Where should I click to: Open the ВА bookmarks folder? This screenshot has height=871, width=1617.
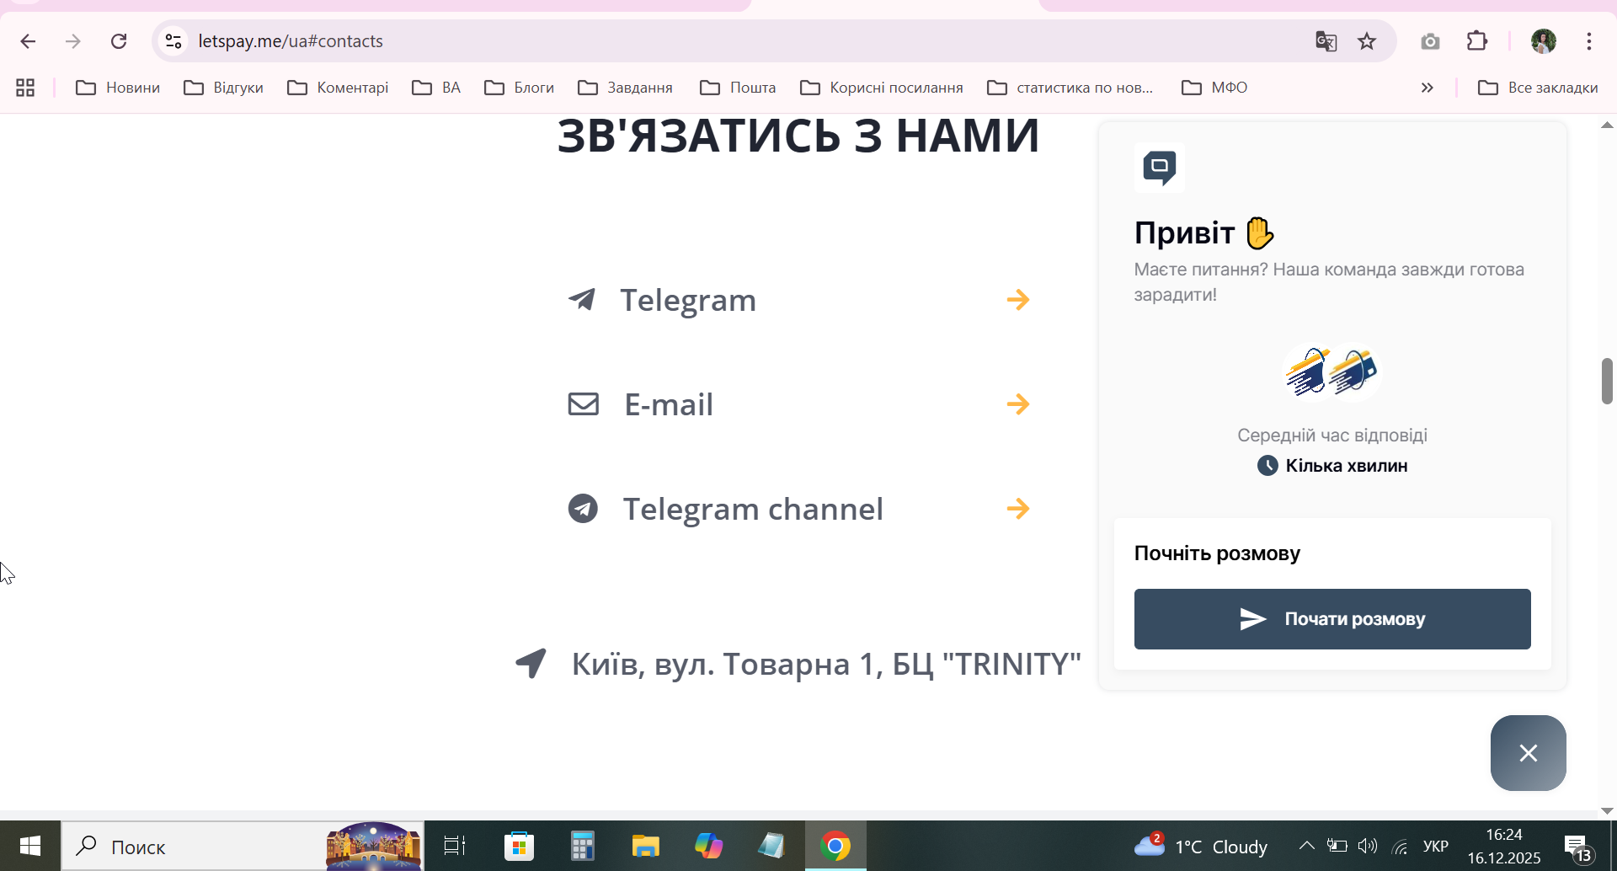click(x=436, y=88)
